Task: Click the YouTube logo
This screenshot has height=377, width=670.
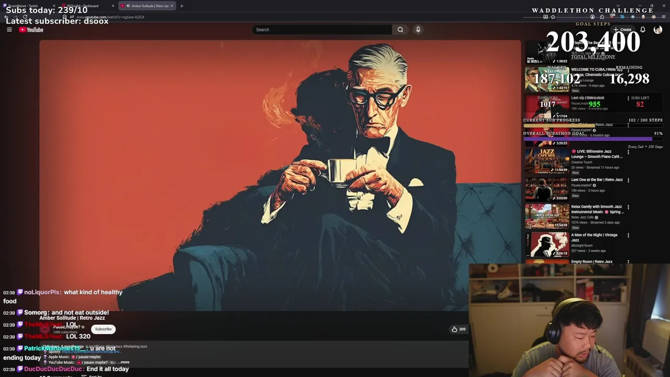Action: tap(31, 30)
